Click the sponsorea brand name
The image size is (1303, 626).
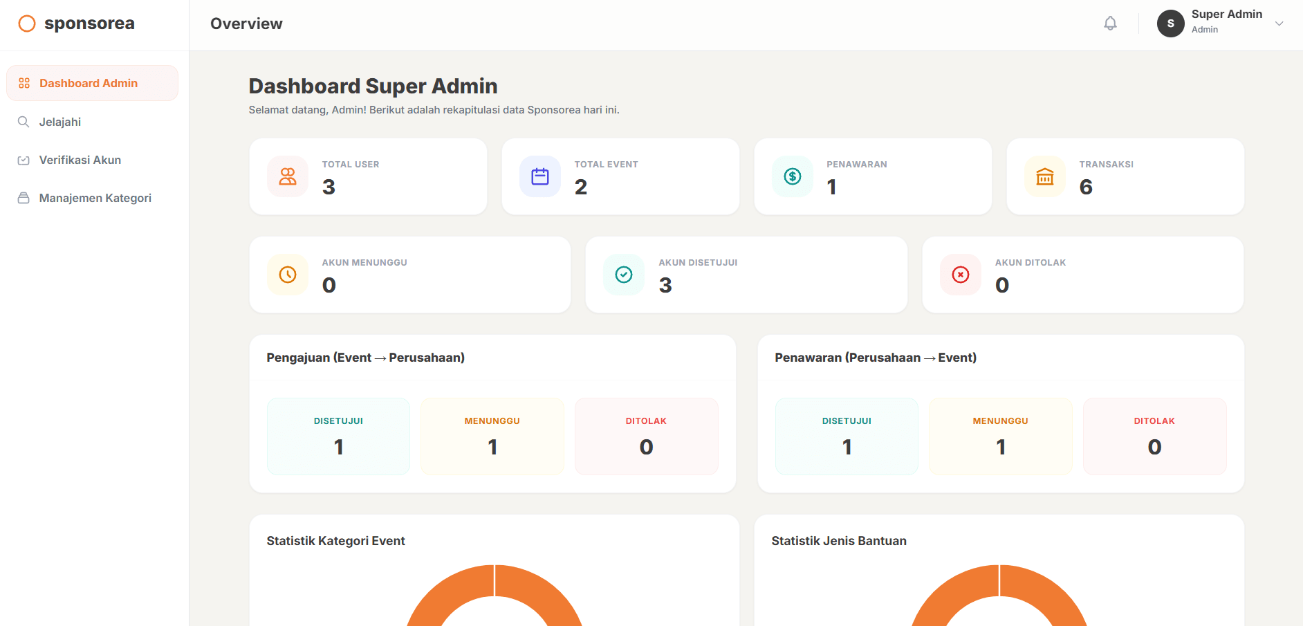[89, 24]
